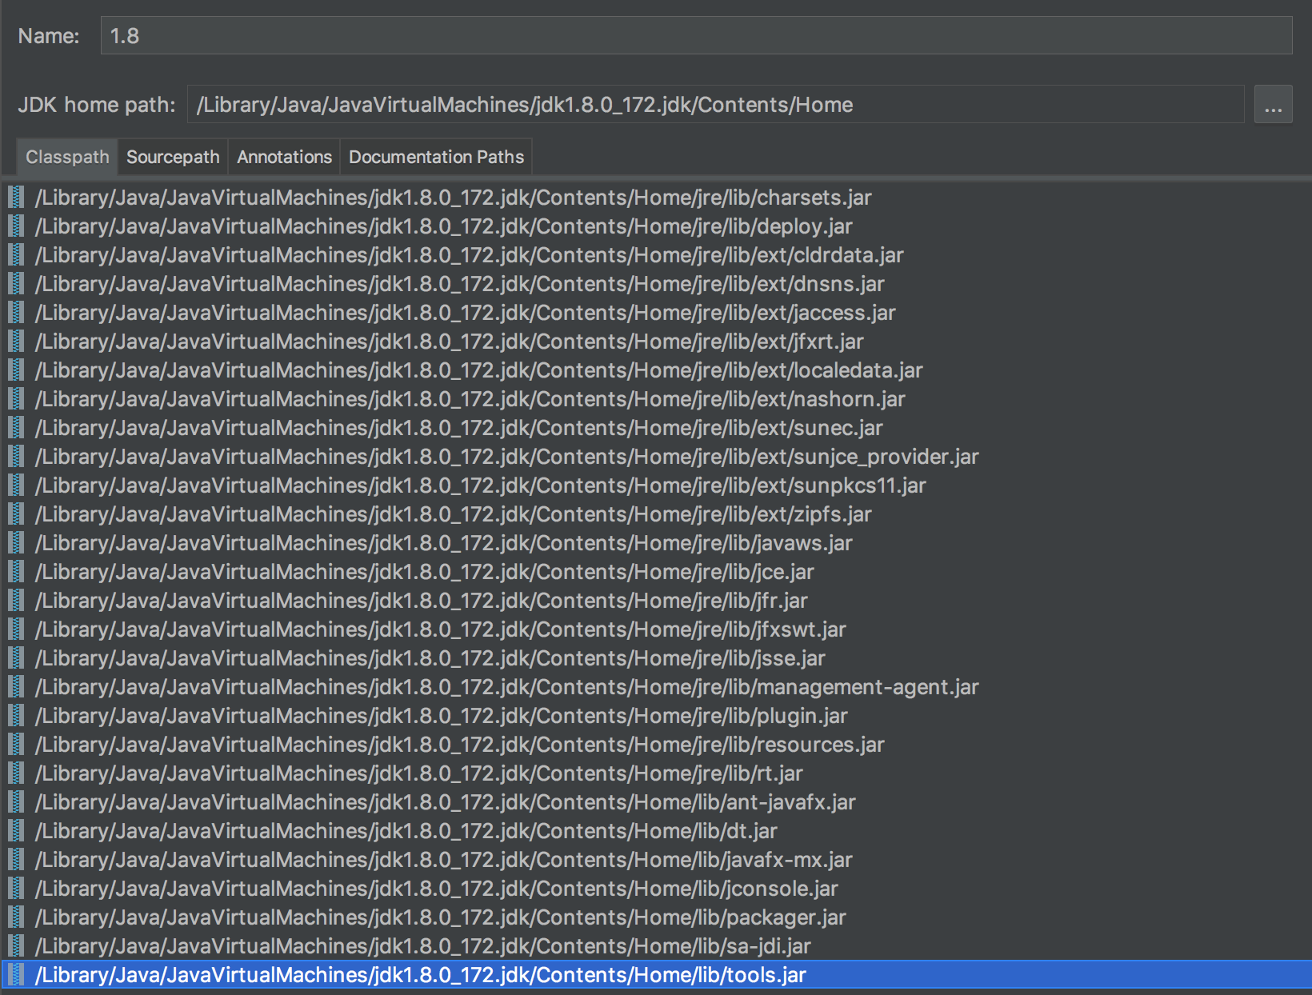The height and width of the screenshot is (995, 1312).
Task: Click the jar icon beside deploy.jar
Action: (x=16, y=226)
